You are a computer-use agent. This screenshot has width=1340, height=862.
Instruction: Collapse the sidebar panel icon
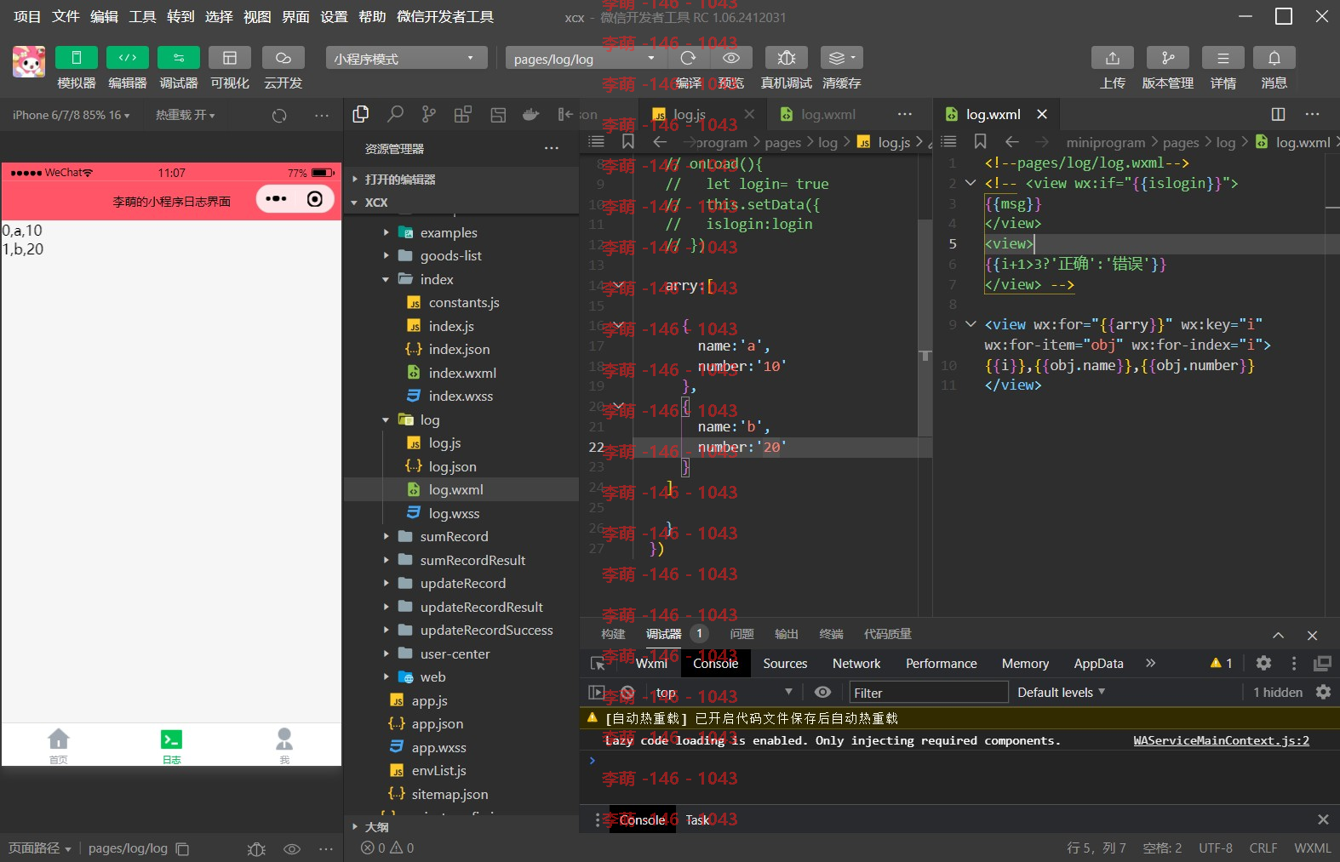[x=564, y=114]
